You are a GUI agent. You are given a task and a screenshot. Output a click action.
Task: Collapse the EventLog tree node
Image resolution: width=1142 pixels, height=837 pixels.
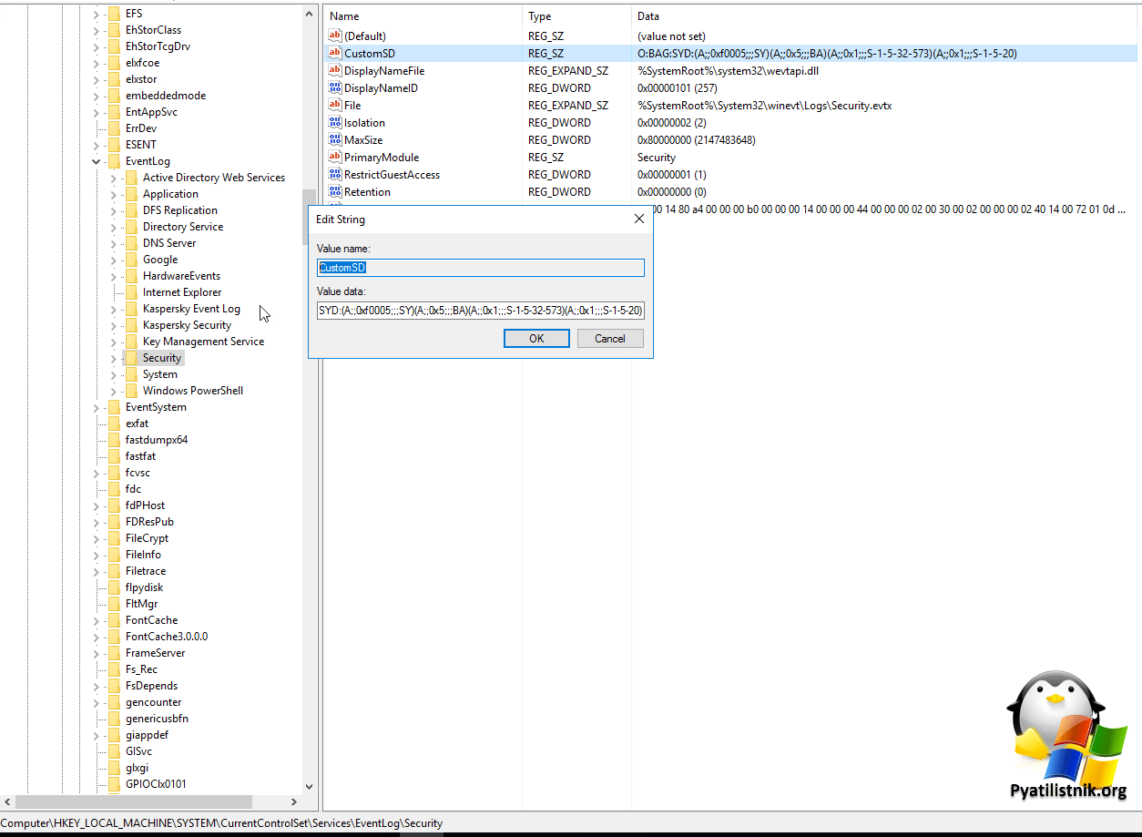(97, 161)
